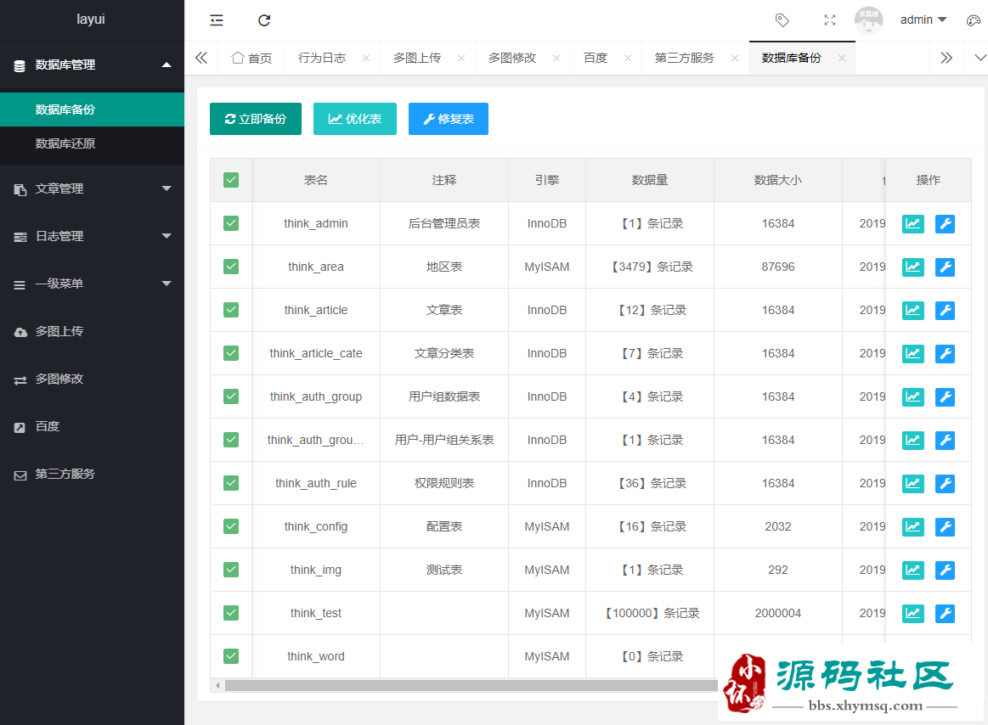The image size is (988, 725).
Task: Toggle the select-all header checkbox
Action: (x=231, y=180)
